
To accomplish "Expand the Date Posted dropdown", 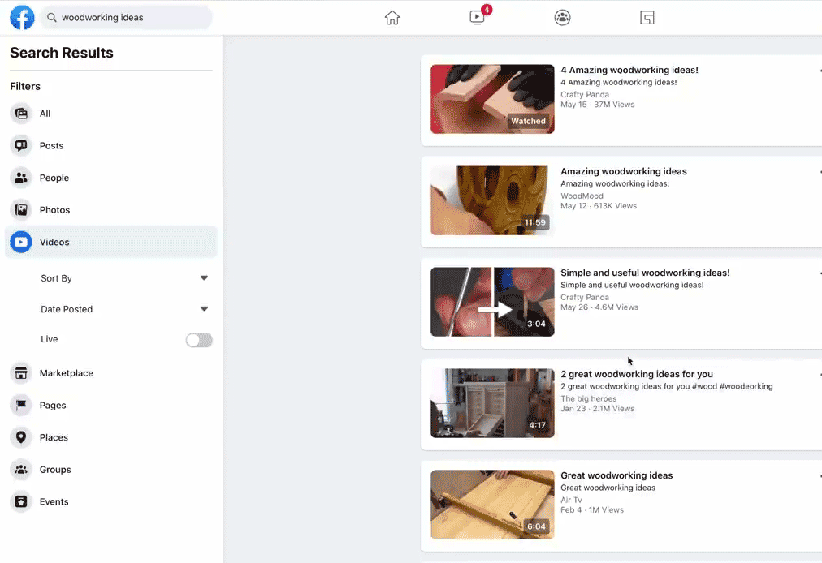I will 124,309.
